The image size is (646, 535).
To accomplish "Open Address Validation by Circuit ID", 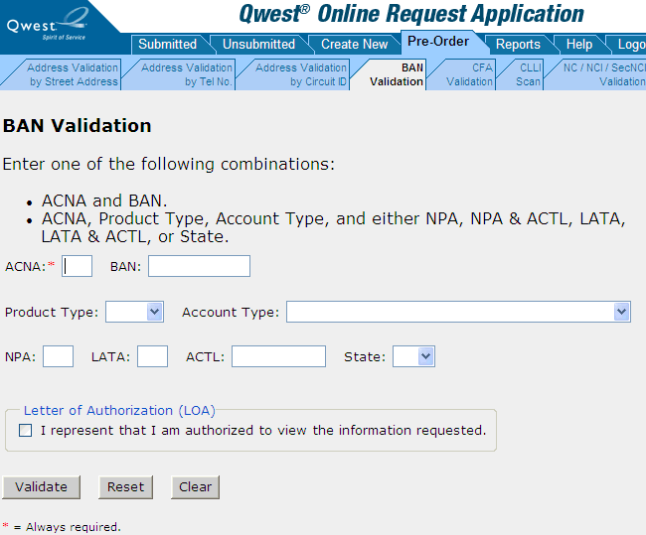I will (x=300, y=74).
